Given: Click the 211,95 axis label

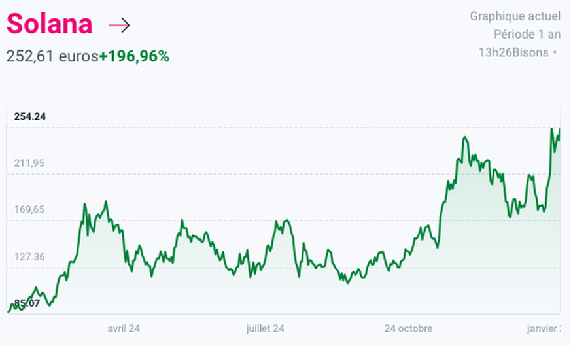Looking at the screenshot, I should (x=29, y=163).
